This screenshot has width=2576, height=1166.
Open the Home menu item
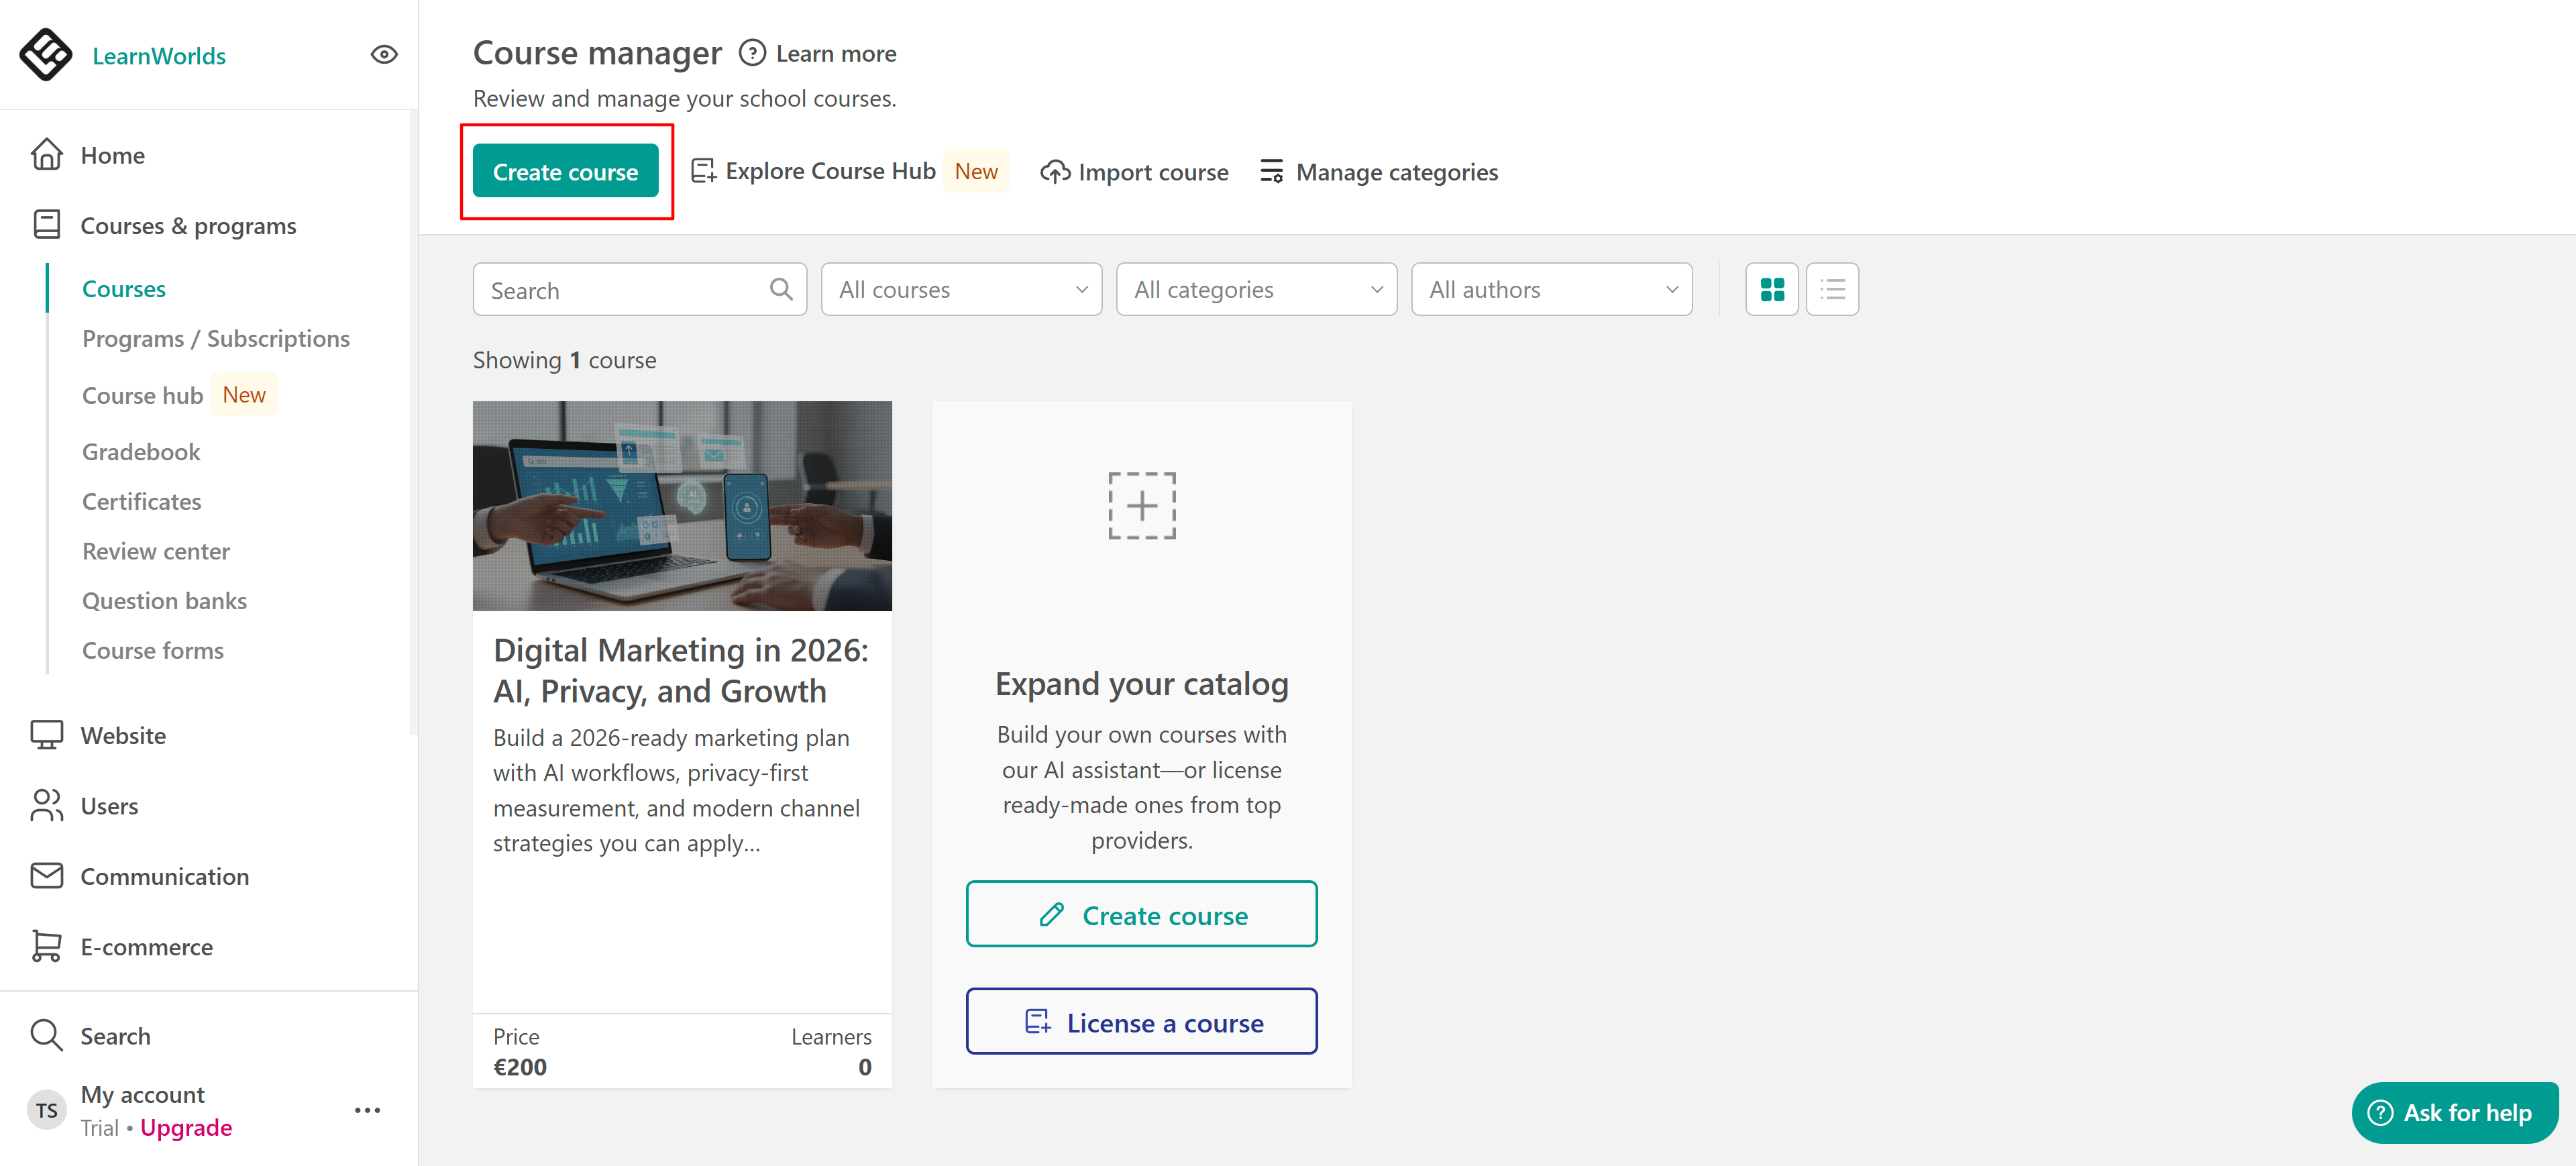click(112, 155)
